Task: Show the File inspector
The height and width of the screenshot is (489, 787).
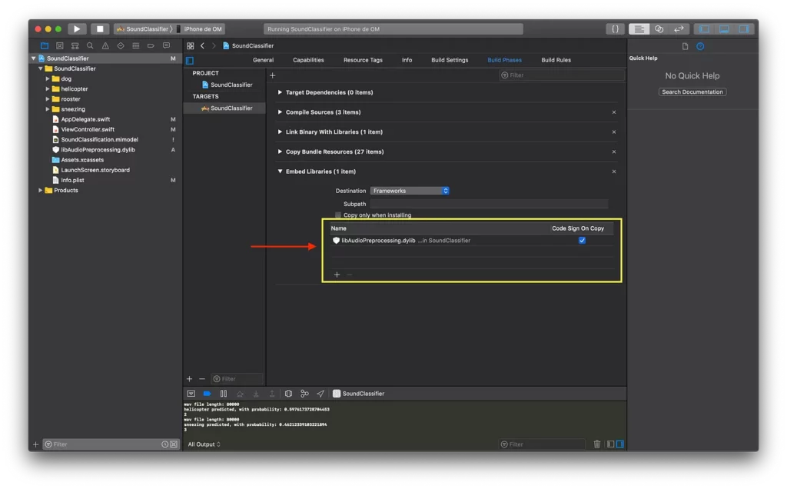Action: (685, 46)
